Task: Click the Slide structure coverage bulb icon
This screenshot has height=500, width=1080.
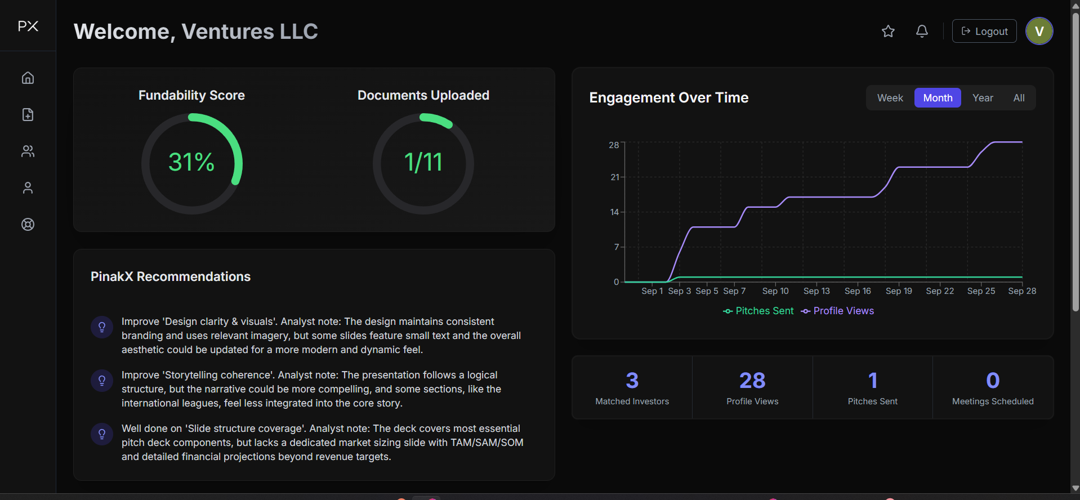Action: pyautogui.click(x=102, y=434)
